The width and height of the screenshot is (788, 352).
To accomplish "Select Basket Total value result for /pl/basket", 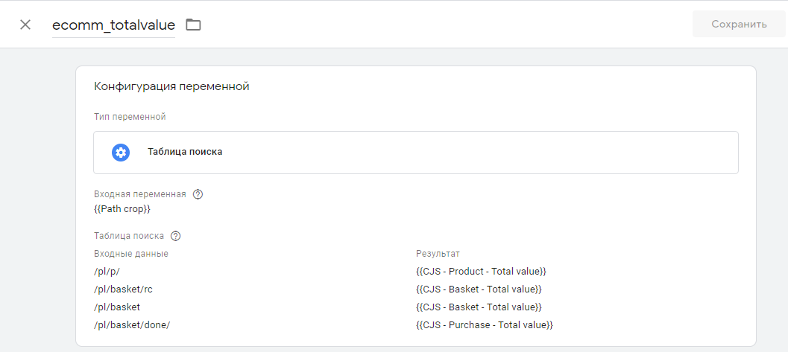I will coord(479,307).
